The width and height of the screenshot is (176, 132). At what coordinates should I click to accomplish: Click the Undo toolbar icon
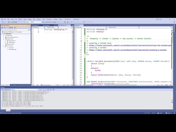pos(19,22)
